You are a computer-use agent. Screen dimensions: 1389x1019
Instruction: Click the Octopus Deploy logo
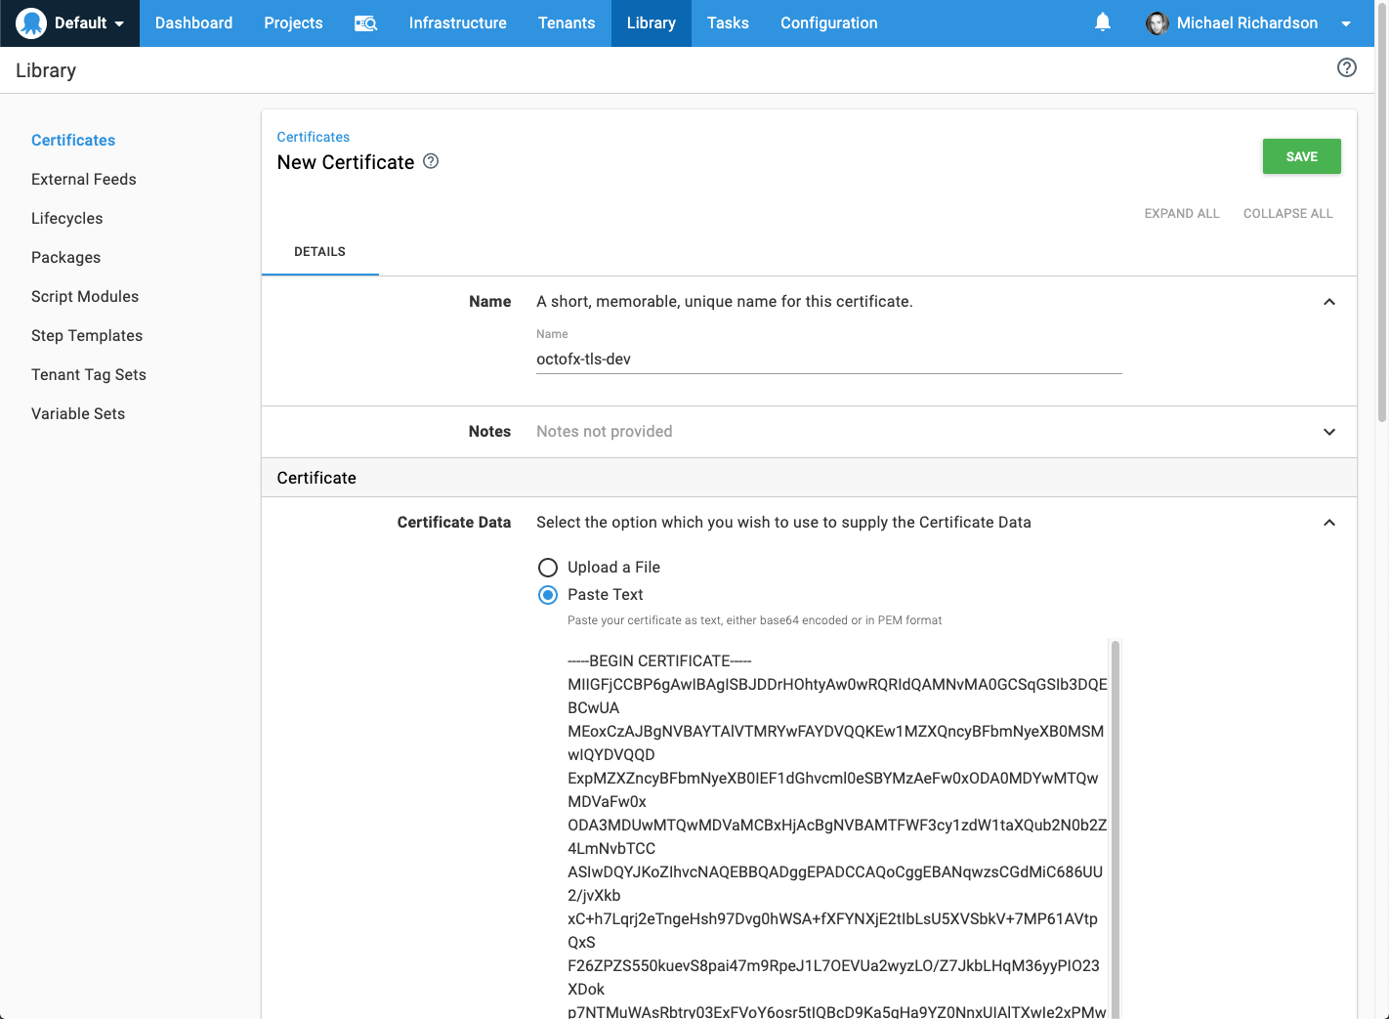pos(28,22)
